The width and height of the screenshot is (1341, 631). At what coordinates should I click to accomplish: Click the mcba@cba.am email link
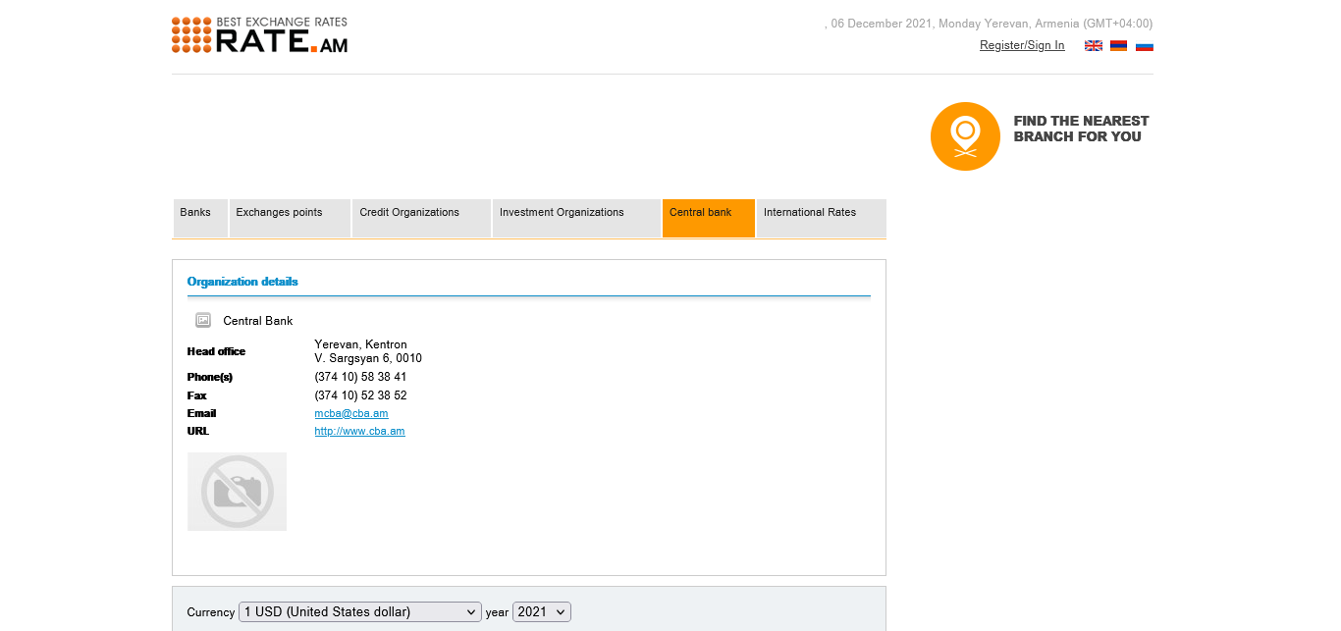point(350,414)
